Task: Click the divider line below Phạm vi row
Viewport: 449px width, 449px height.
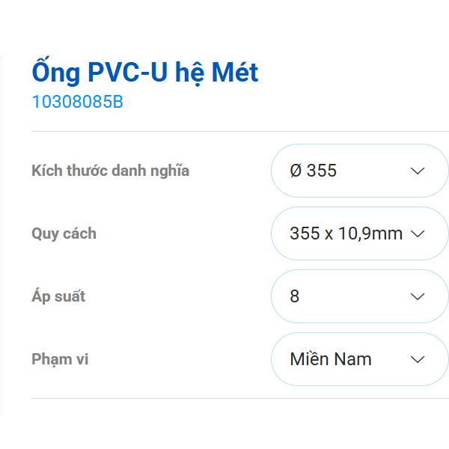Action: coord(239,398)
